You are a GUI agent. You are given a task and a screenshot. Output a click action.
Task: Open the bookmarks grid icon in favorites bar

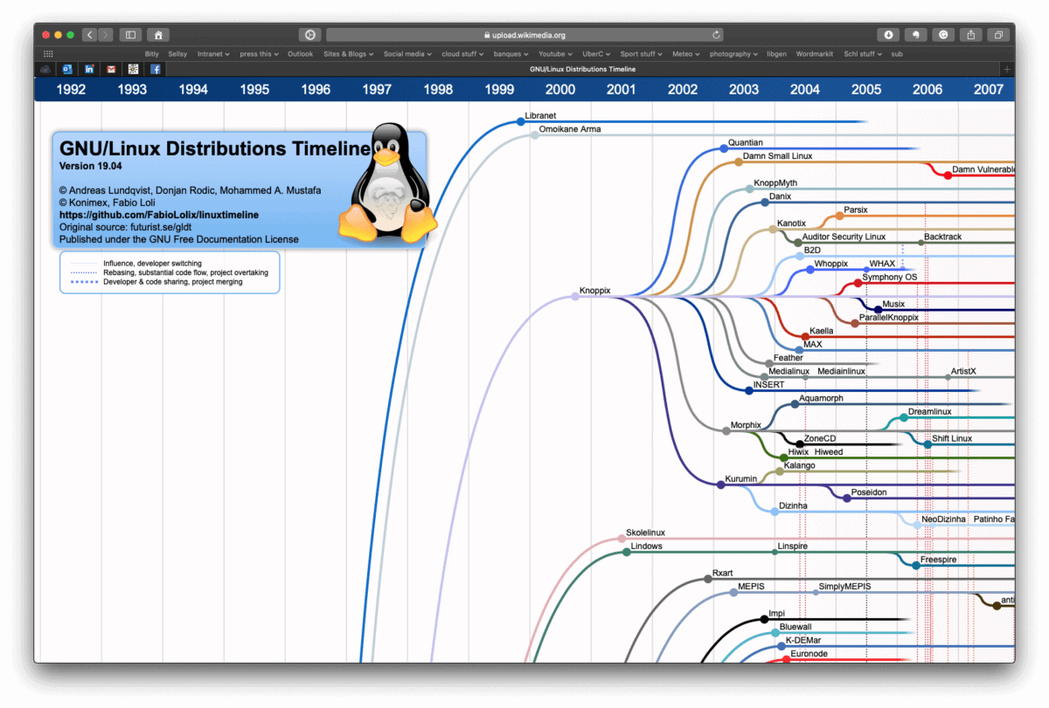pos(48,54)
